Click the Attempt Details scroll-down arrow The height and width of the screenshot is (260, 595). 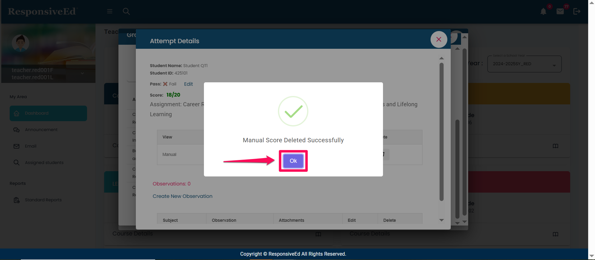[441, 220]
